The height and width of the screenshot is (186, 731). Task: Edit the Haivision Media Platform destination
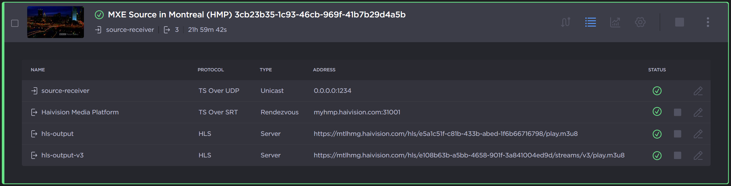(698, 112)
